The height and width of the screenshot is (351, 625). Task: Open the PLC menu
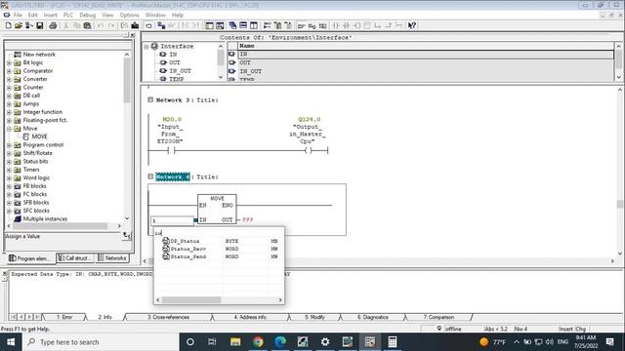click(68, 15)
